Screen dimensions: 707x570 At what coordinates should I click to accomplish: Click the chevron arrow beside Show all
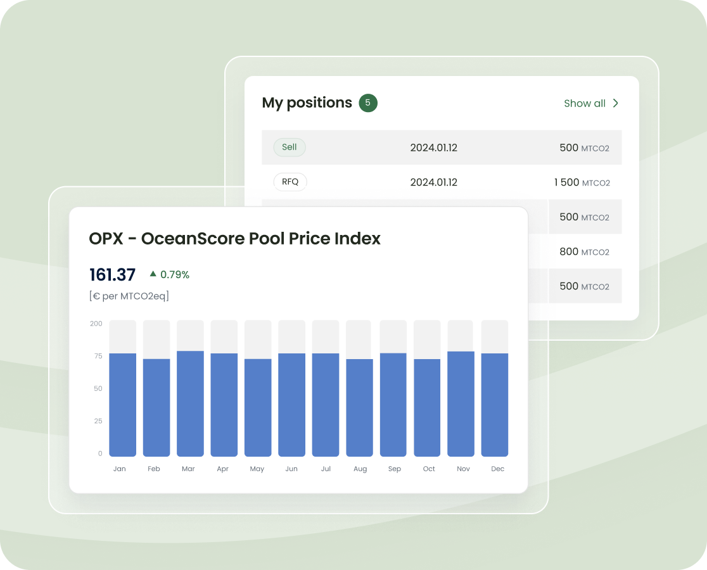[615, 103]
